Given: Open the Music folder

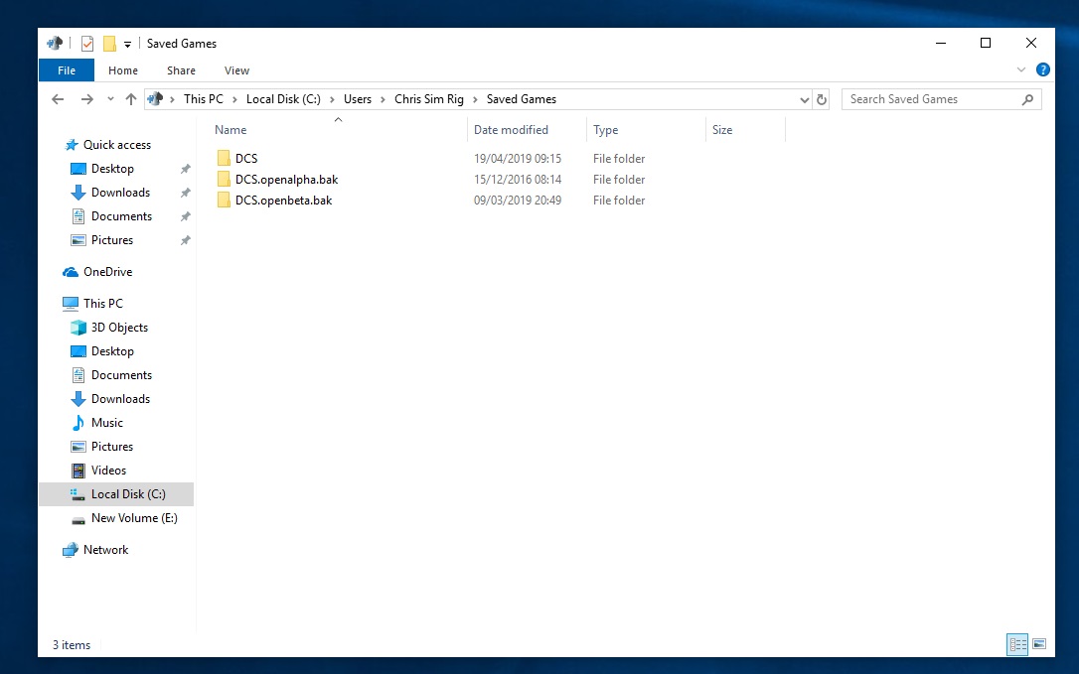Looking at the screenshot, I should click(x=106, y=423).
